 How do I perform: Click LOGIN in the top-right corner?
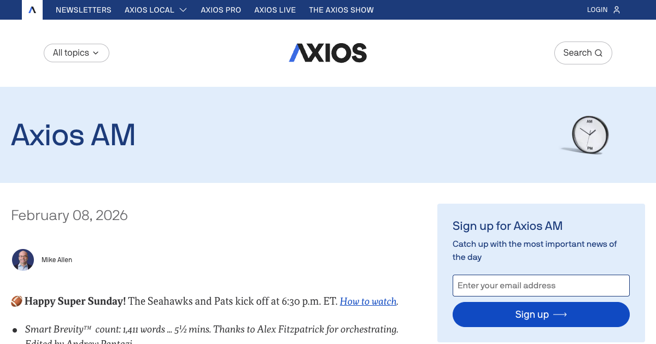[x=597, y=9]
